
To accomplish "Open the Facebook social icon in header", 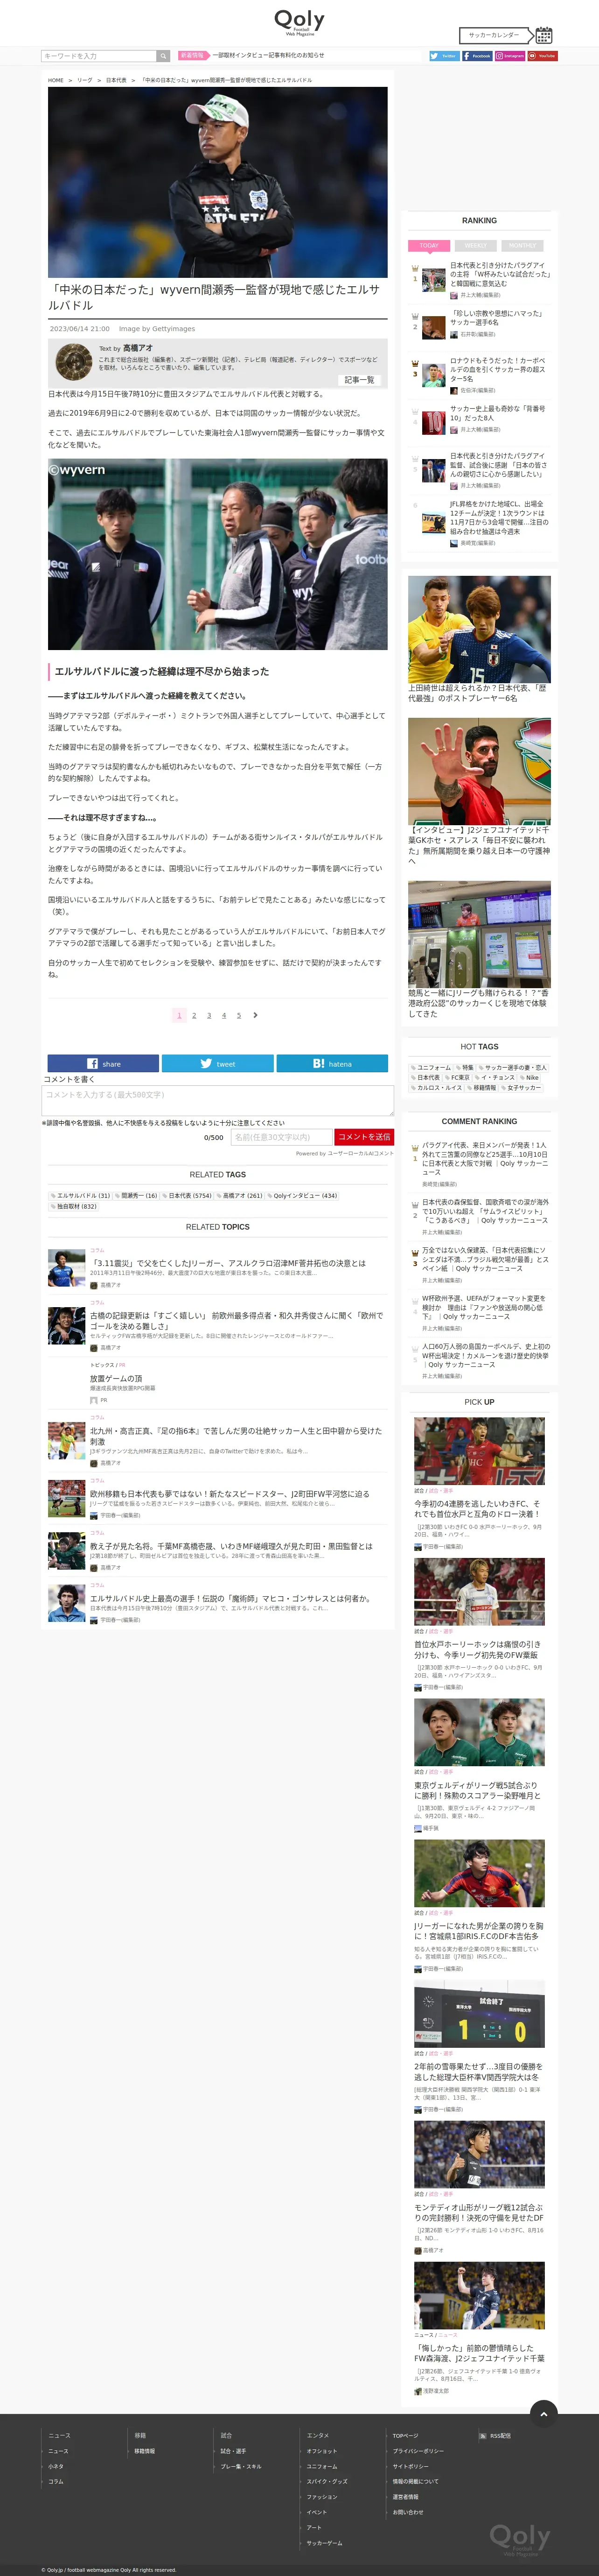I will pyautogui.click(x=476, y=56).
